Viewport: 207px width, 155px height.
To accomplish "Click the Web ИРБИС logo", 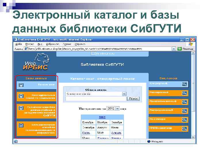I will click(37, 62).
